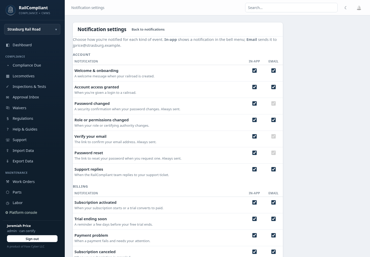Click Back to notifications link
Image resolution: width=370 pixels, height=257 pixels.
coord(148,29)
